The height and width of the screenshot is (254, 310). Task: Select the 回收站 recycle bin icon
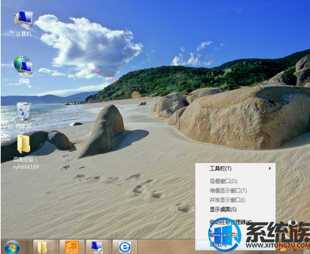tap(23, 115)
